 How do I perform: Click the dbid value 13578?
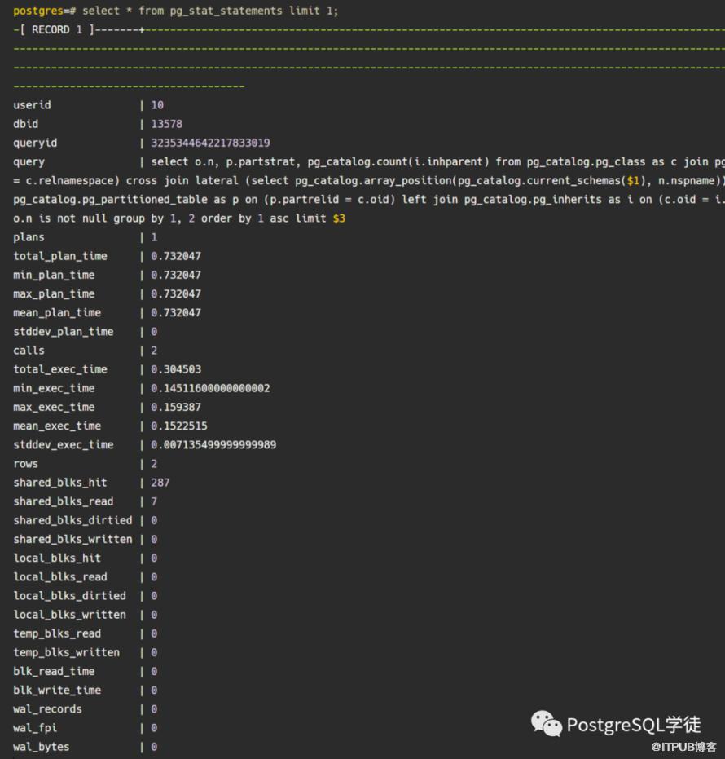click(166, 124)
